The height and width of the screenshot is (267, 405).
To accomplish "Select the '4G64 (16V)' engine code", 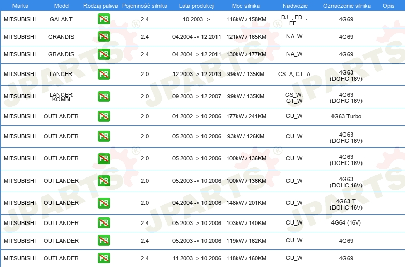I will coord(346,222).
